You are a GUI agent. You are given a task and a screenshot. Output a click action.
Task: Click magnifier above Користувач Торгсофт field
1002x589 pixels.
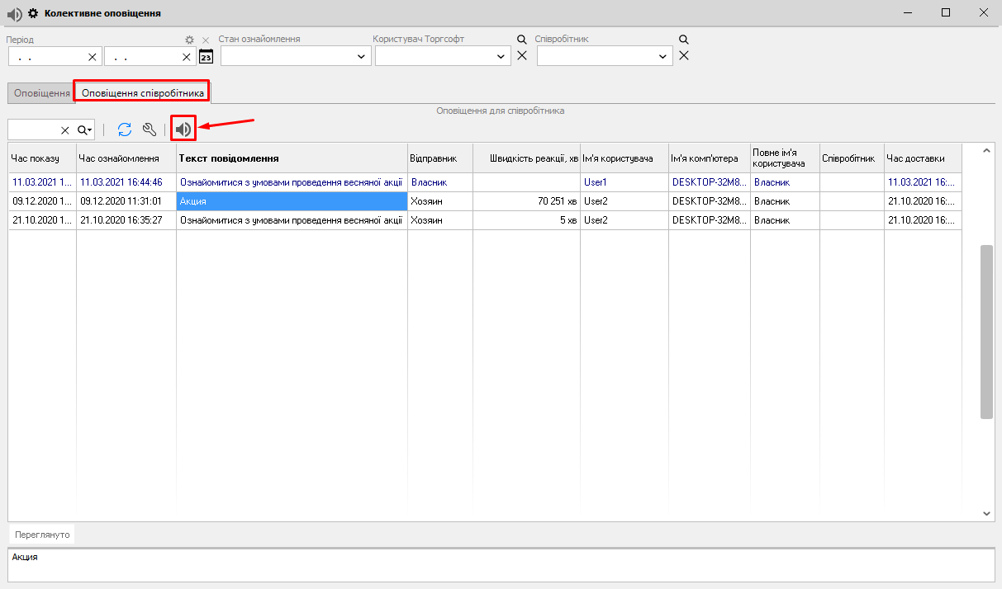click(x=521, y=40)
